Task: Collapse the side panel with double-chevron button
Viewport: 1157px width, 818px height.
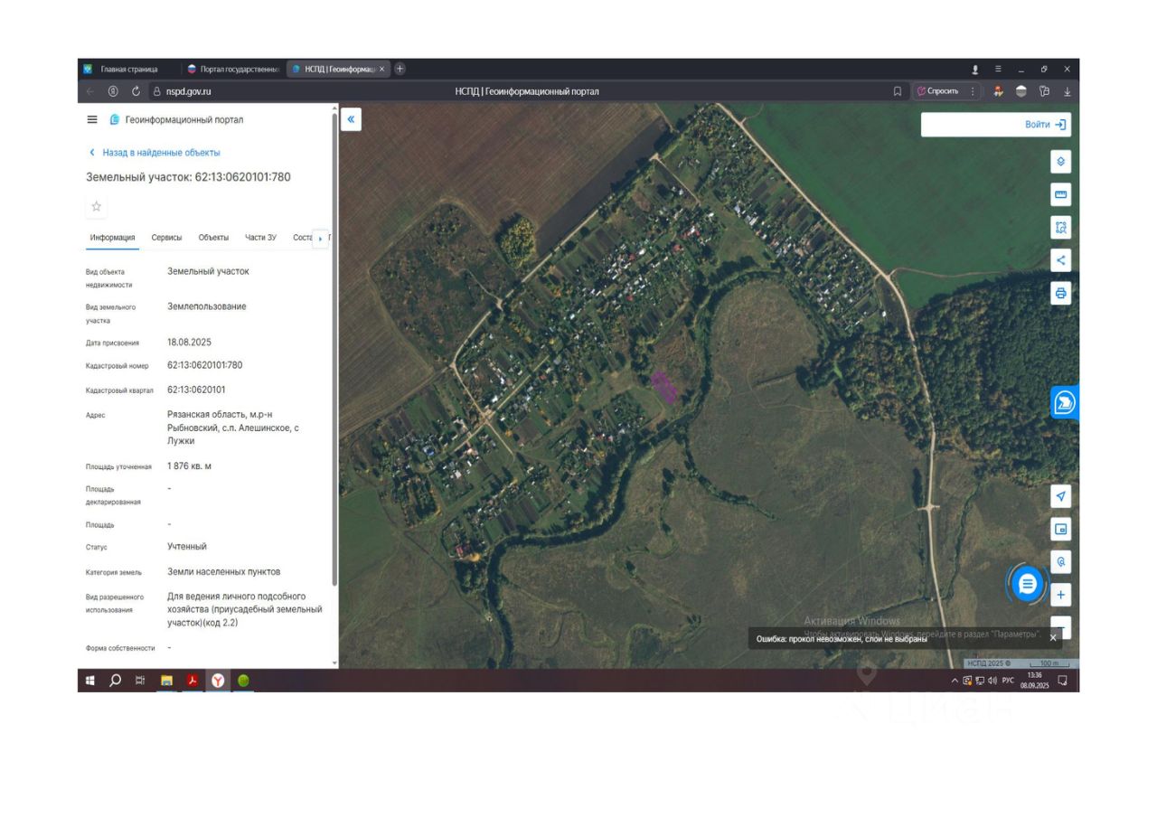Action: point(351,119)
